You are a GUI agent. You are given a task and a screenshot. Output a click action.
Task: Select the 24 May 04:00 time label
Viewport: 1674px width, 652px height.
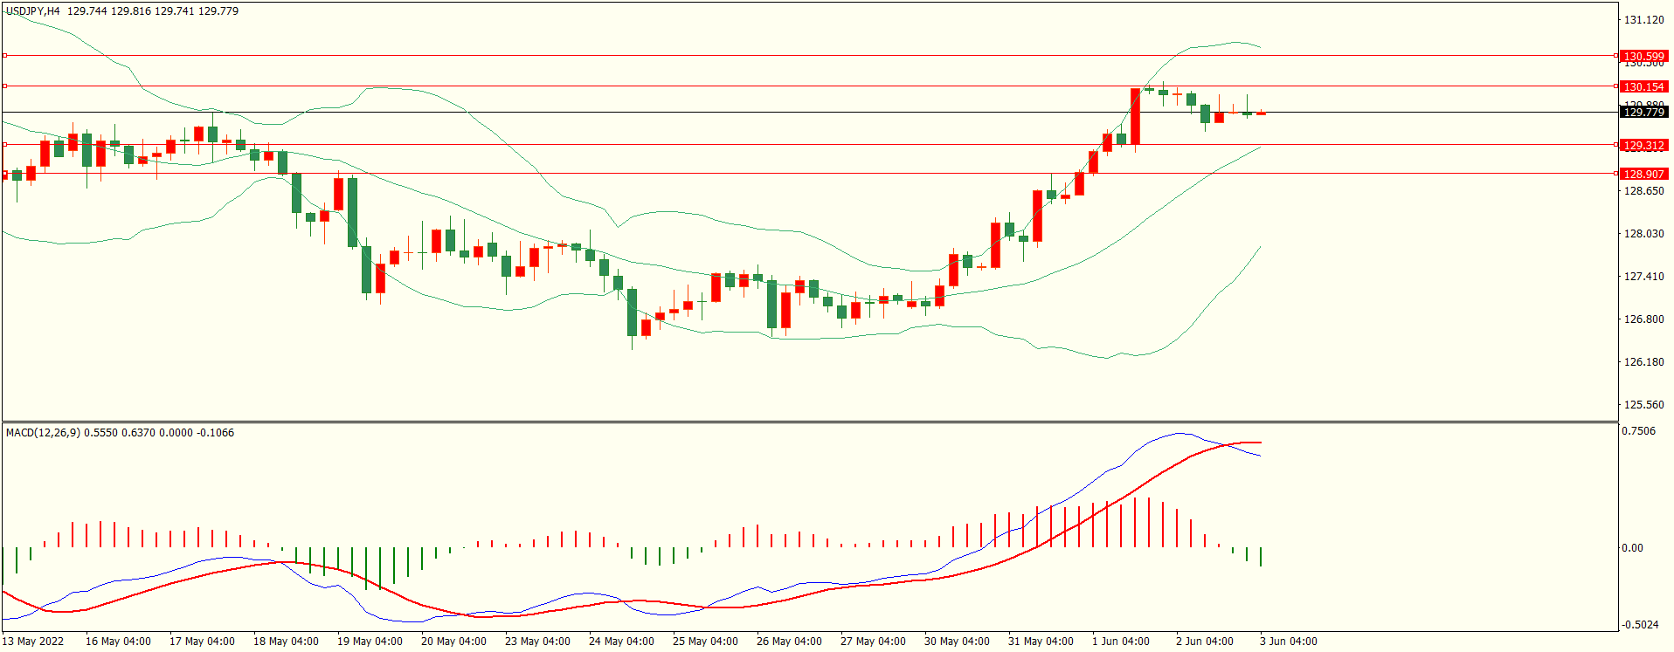[x=621, y=642]
